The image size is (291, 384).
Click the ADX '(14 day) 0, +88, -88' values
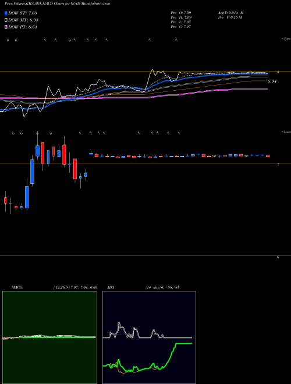point(162,287)
